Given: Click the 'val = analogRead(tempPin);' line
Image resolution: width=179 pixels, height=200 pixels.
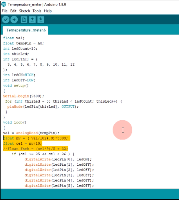Looking at the screenshot, I should (x=31, y=133).
